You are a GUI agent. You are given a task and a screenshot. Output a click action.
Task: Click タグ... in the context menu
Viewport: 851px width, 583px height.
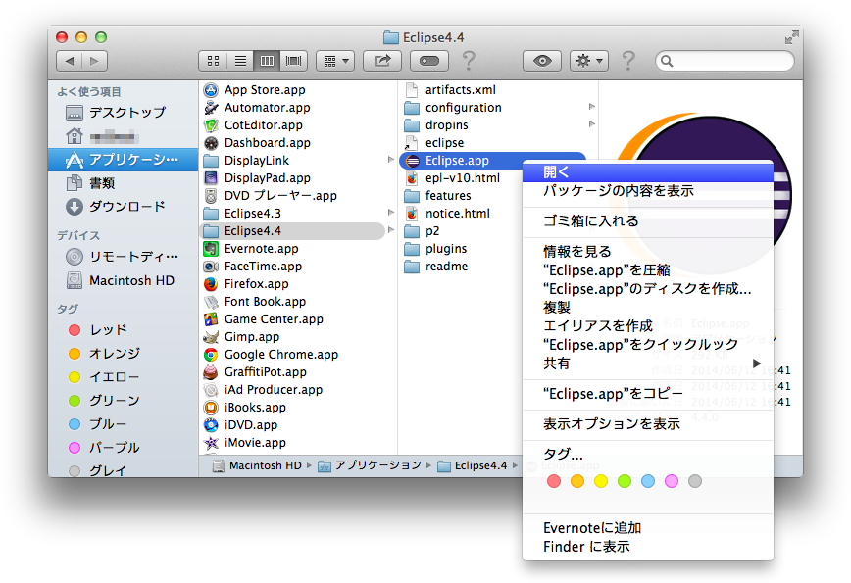pyautogui.click(x=648, y=454)
